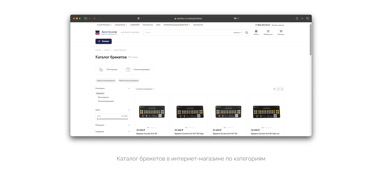Open О КОМПАНИИ menu
The image size is (382, 171).
(104, 25)
